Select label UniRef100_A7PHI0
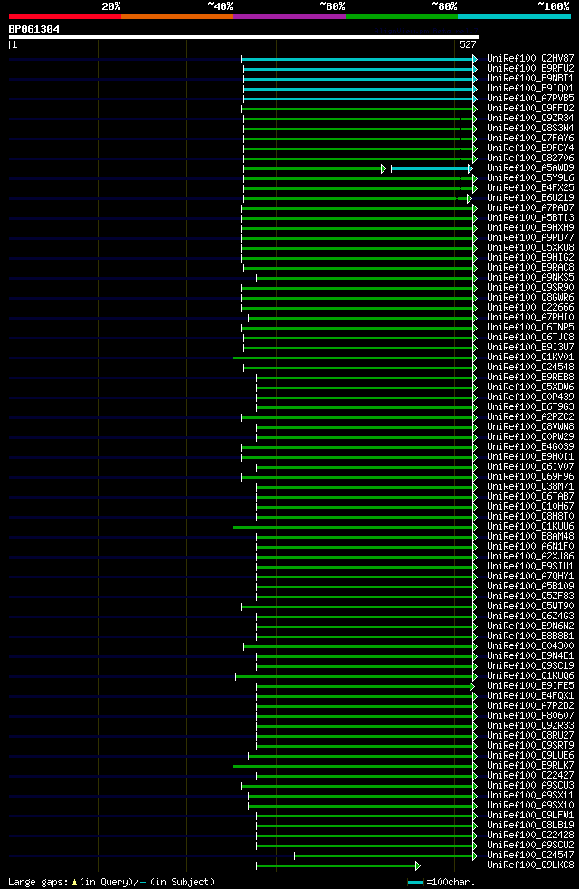Image resolution: width=579 pixels, height=889 pixels. (530, 317)
